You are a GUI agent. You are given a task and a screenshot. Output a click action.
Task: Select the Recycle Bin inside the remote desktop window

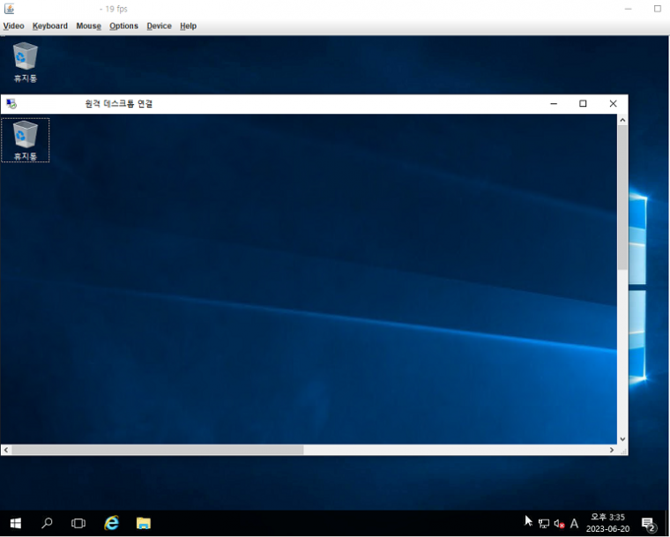(x=26, y=140)
